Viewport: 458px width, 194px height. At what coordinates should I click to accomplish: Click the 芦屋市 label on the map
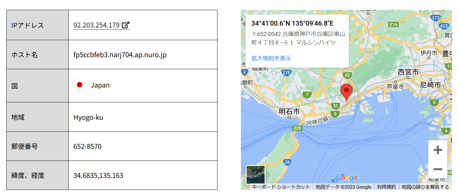(396, 86)
